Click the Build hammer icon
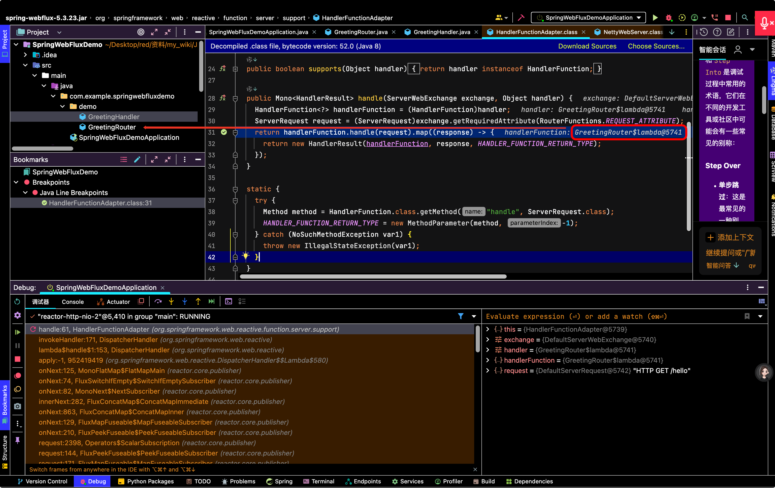 (521, 18)
